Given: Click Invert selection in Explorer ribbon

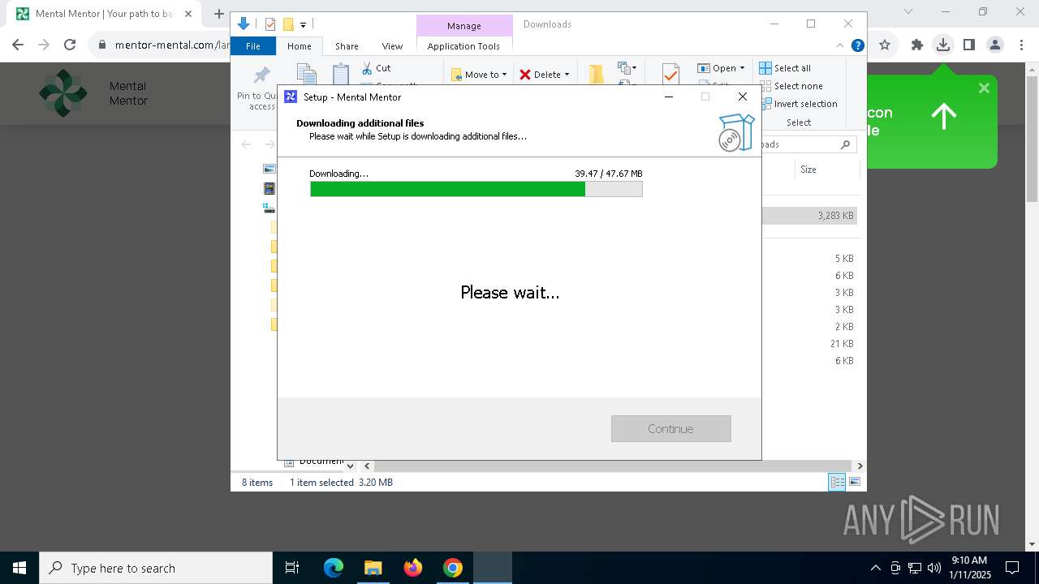Looking at the screenshot, I should 798,104.
